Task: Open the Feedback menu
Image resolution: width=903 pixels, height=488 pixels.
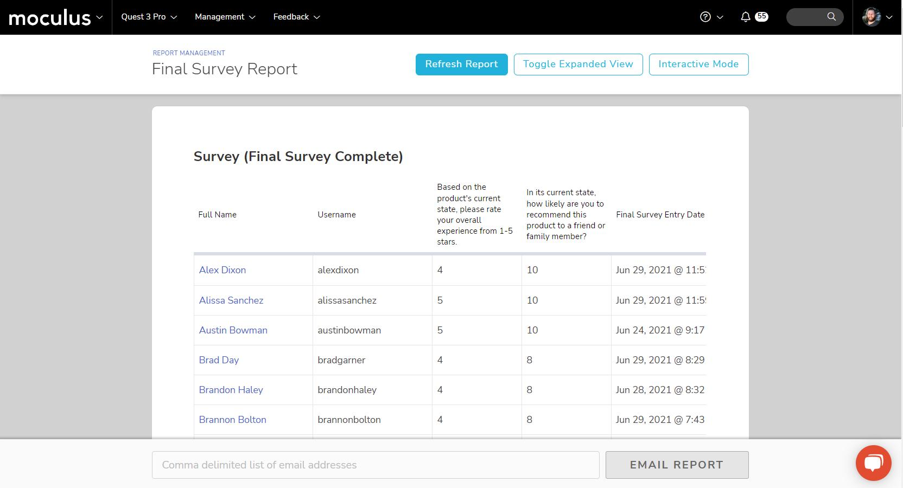Action: [296, 17]
